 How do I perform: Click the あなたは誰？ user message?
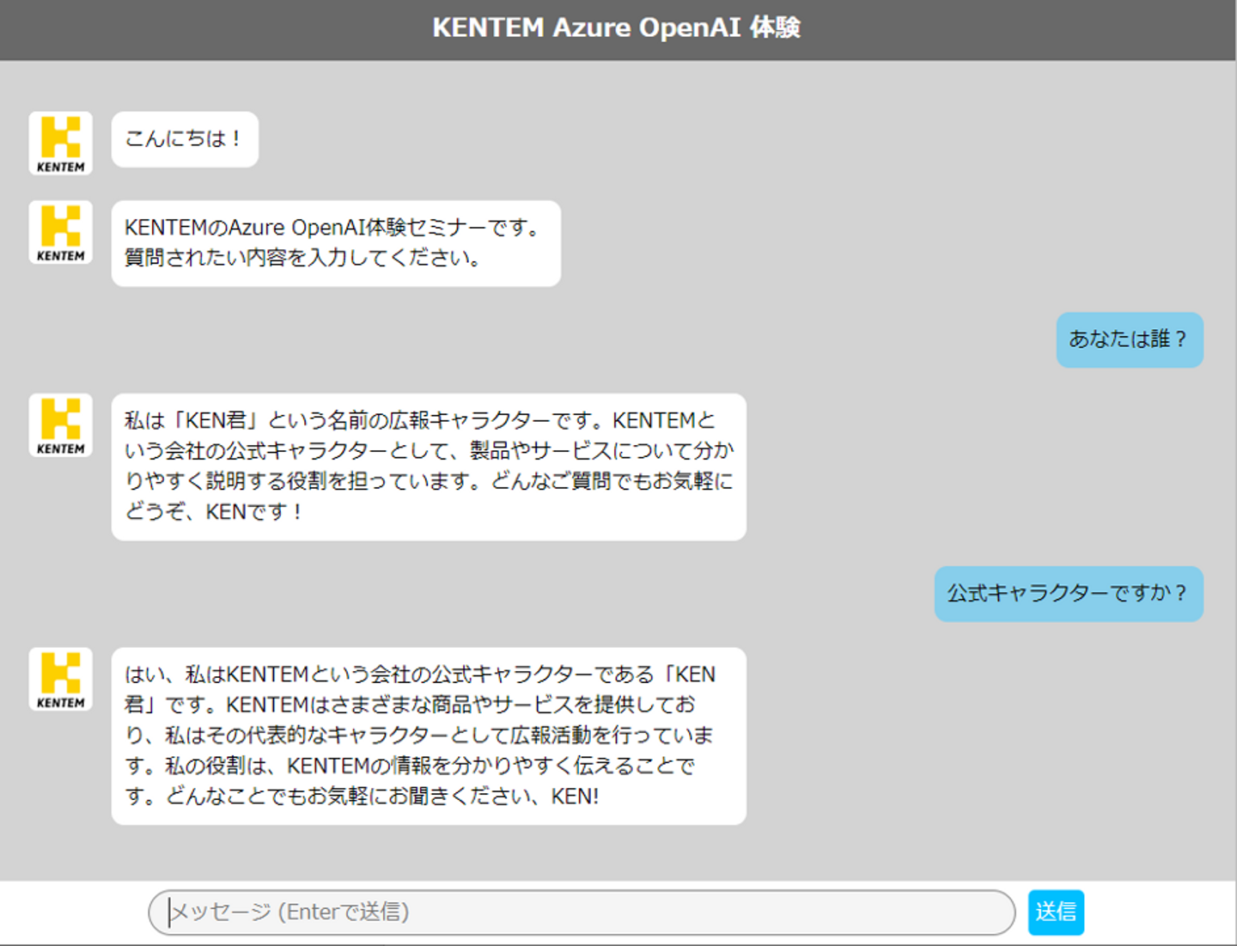coord(1130,339)
